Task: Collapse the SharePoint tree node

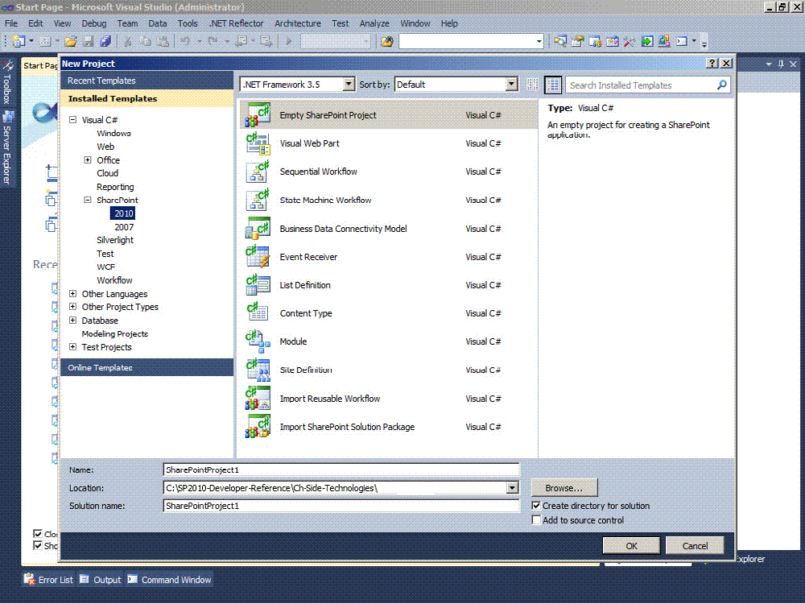Action: click(x=88, y=200)
